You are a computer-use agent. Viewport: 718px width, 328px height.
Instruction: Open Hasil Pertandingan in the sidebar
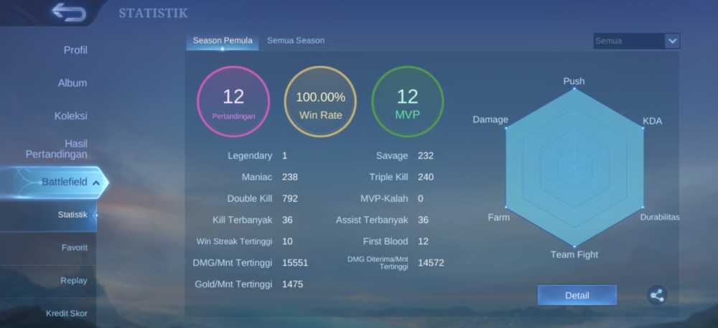(x=57, y=149)
